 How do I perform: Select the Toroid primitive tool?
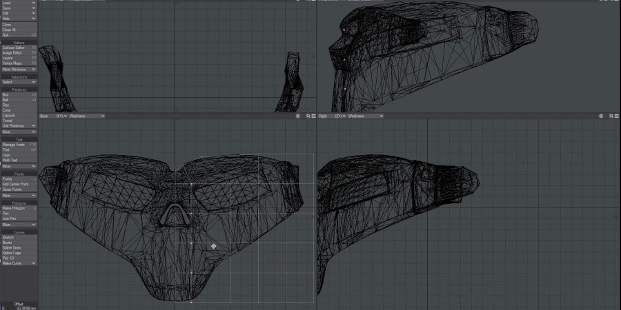pyautogui.click(x=19, y=120)
